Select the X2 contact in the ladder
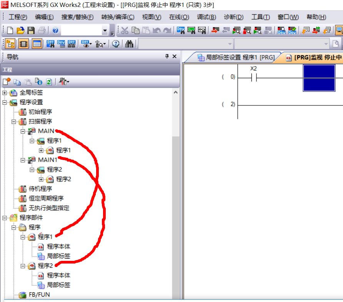 (253, 77)
